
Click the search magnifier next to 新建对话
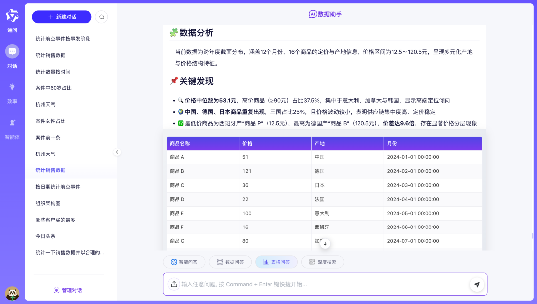tap(102, 17)
